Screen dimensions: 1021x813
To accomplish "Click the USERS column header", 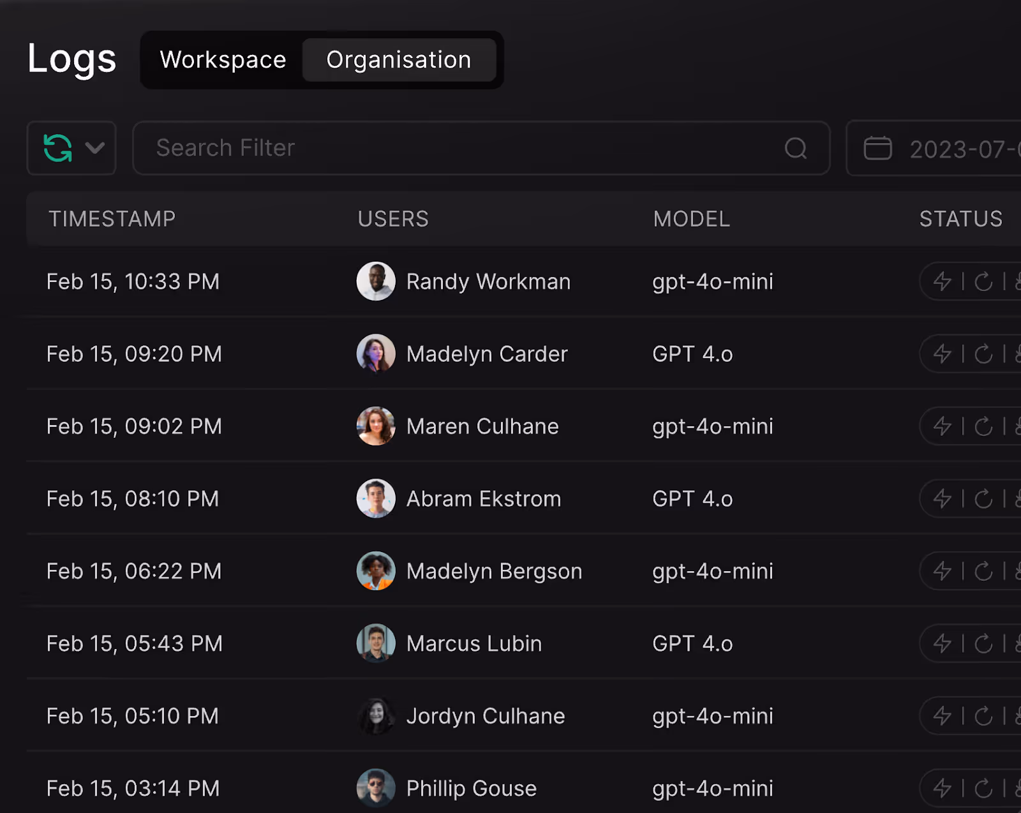I will click(393, 219).
